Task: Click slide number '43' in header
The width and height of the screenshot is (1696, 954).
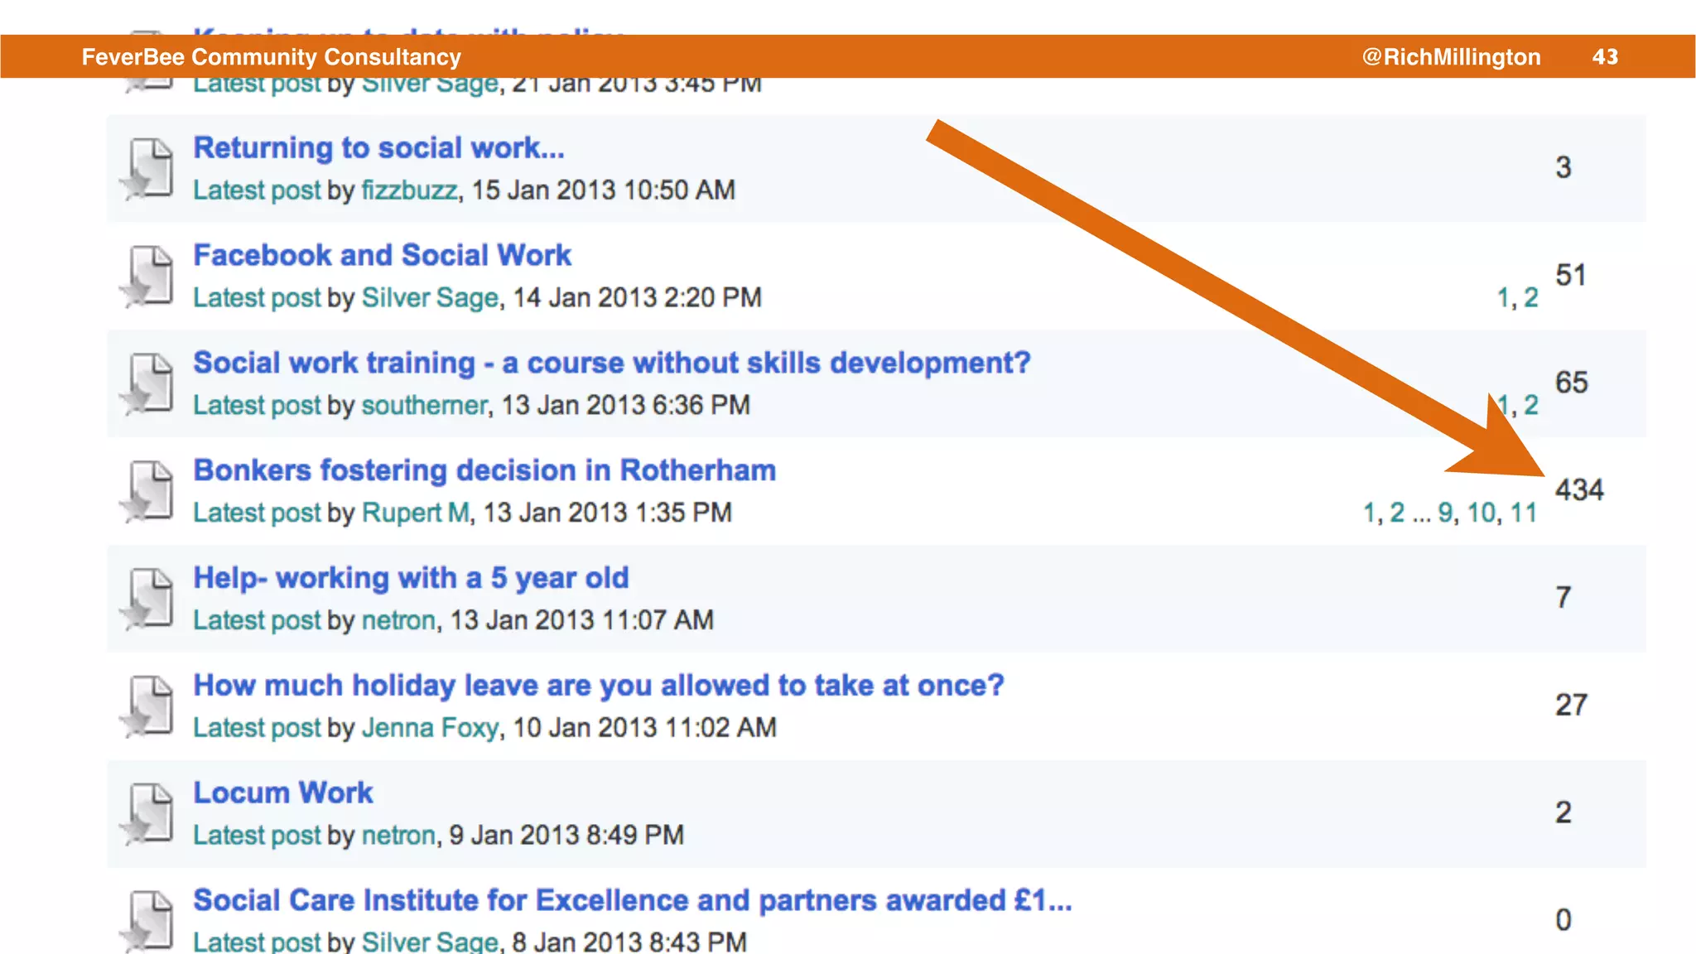Action: (x=1605, y=56)
